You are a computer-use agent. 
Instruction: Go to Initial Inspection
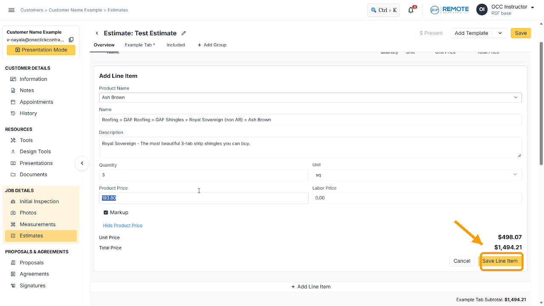pyautogui.click(x=39, y=201)
